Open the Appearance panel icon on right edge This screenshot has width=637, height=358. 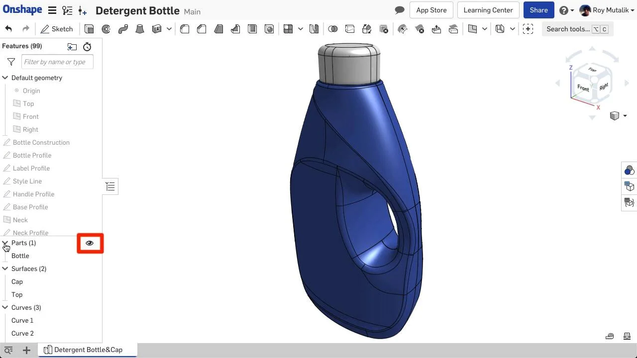pos(630,171)
